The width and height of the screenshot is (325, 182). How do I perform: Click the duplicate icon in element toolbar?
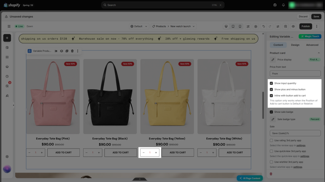tap(67, 51)
